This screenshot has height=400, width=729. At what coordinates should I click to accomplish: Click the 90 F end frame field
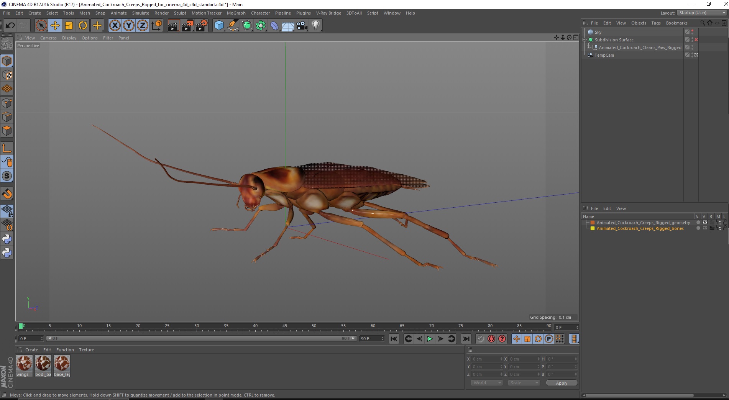(372, 338)
